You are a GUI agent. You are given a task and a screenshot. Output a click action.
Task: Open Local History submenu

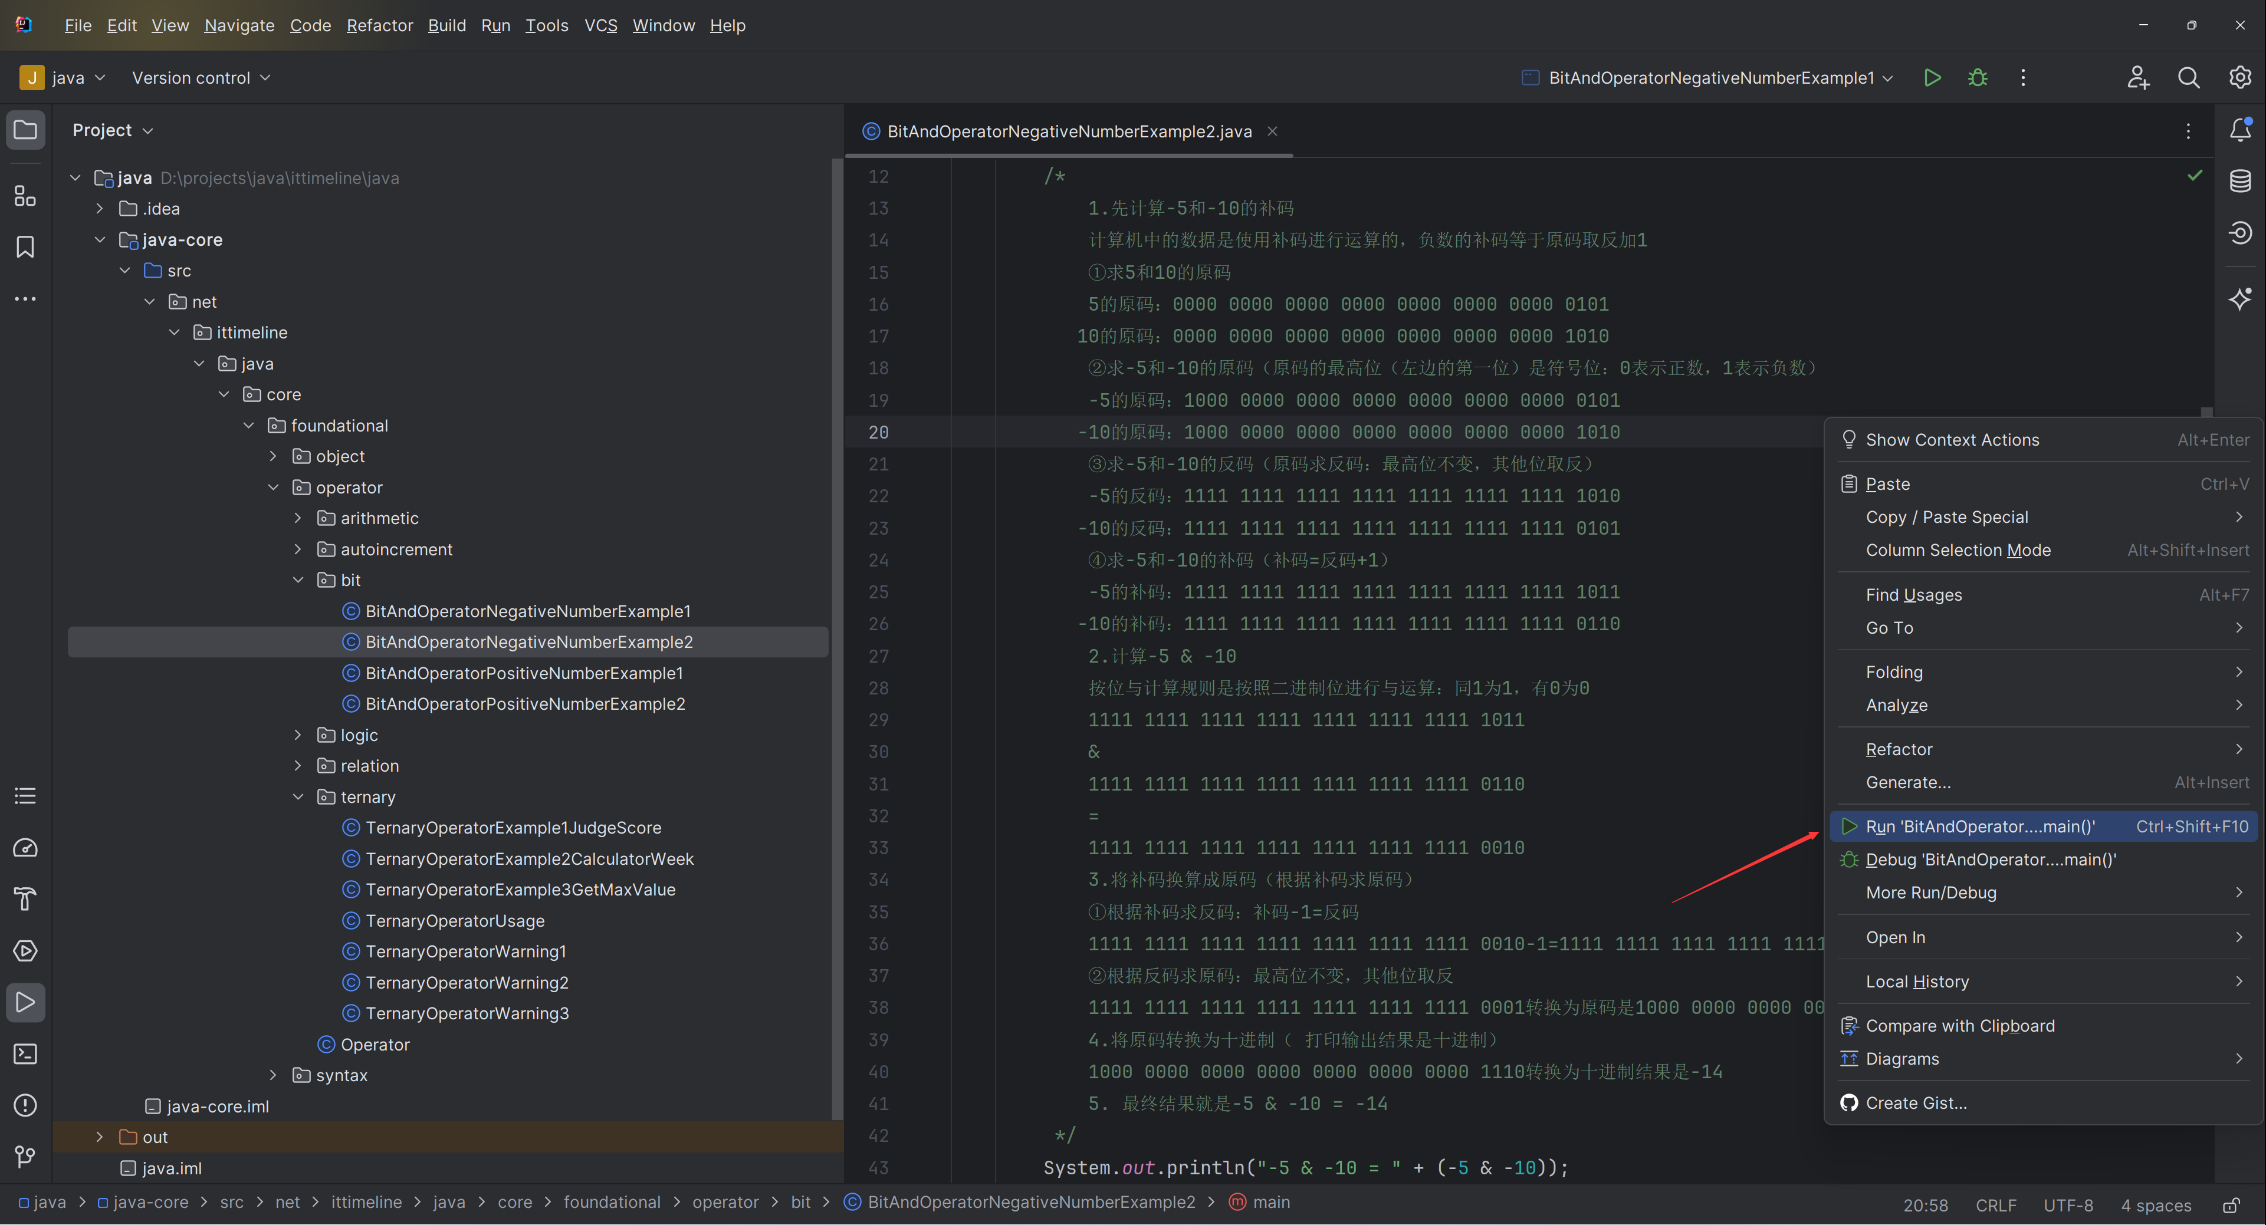[x=2044, y=982]
